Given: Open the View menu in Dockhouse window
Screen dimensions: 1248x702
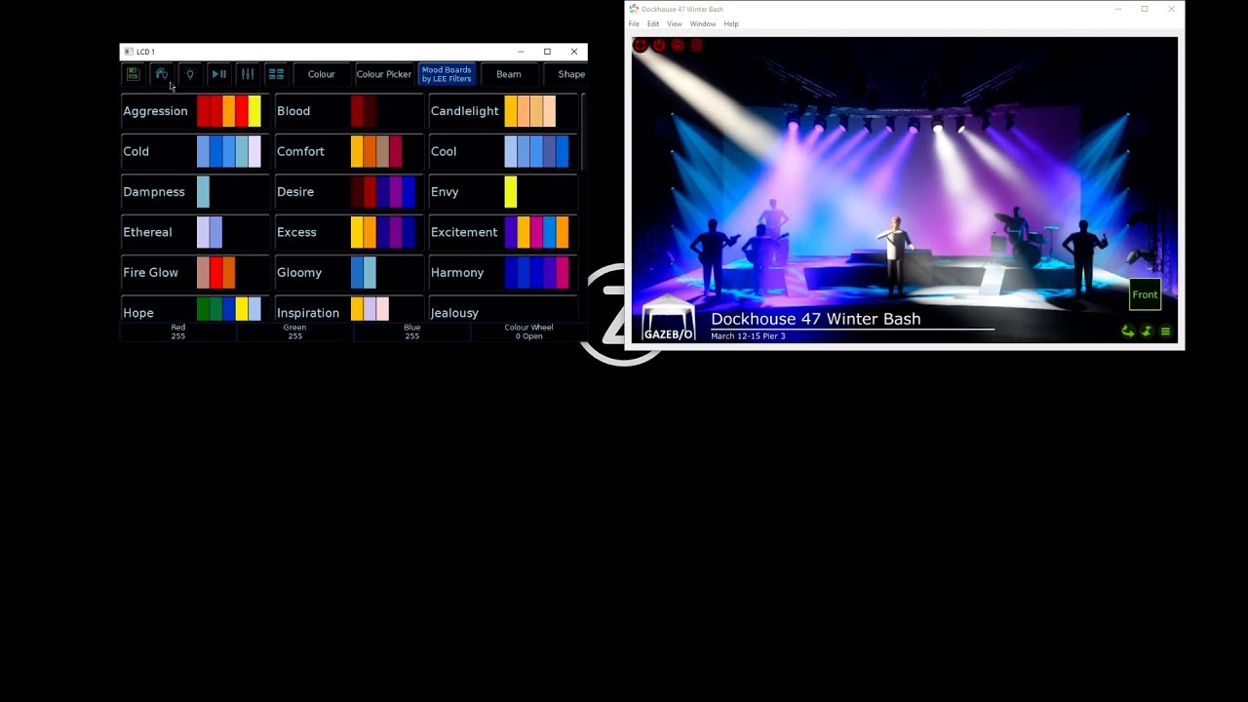Looking at the screenshot, I should coord(675,23).
